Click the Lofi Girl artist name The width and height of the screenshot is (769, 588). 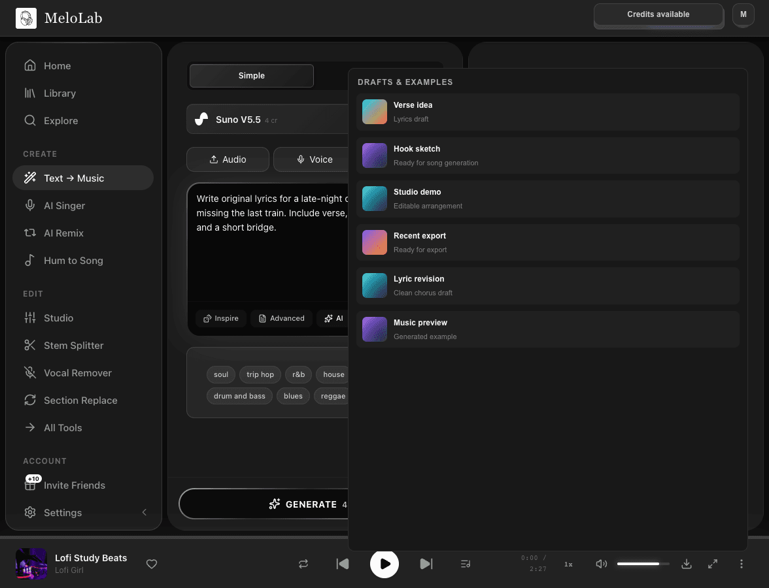point(69,570)
